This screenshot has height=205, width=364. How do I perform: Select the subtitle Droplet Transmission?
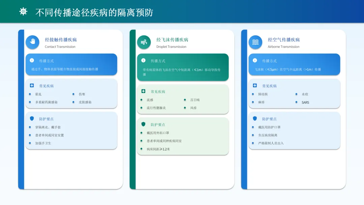(171, 47)
